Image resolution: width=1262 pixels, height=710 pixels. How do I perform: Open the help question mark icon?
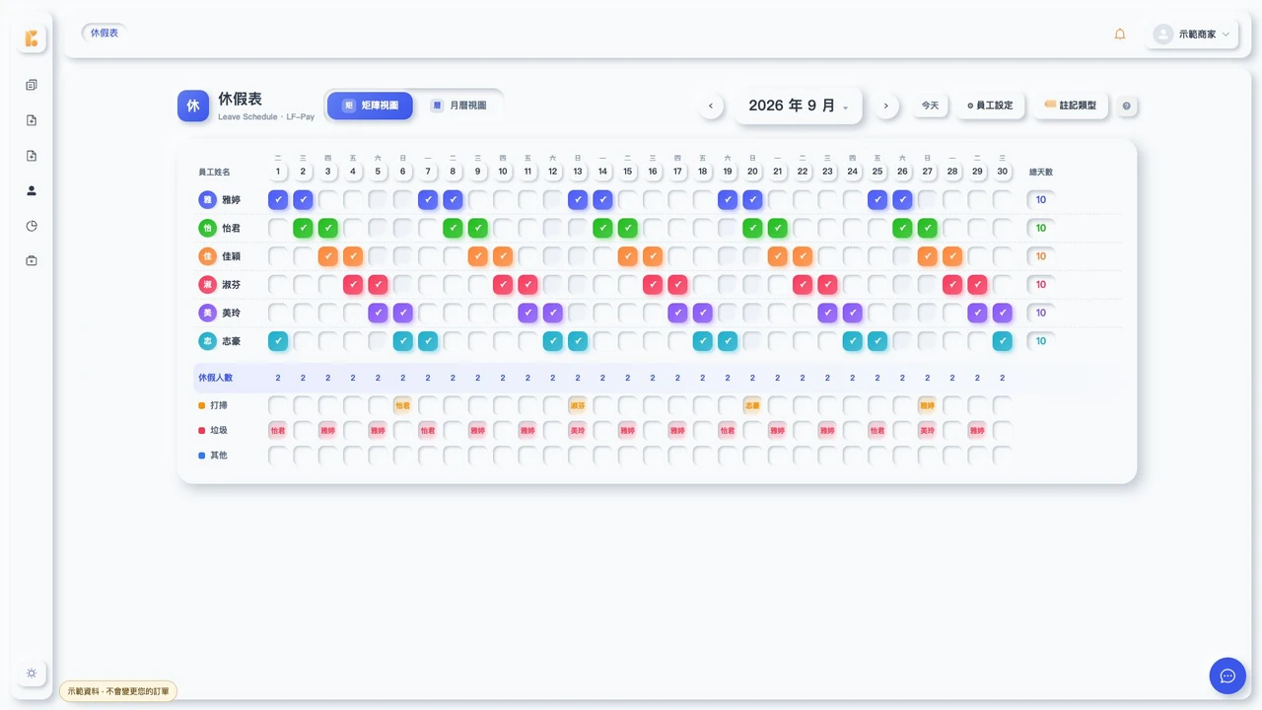(1126, 106)
